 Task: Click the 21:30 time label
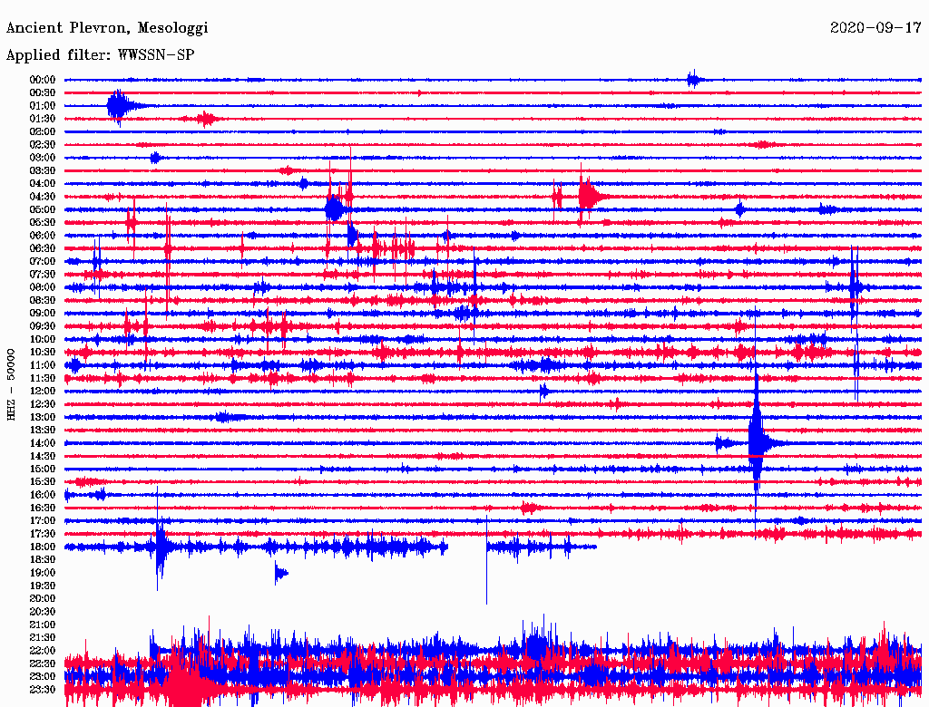(x=43, y=638)
